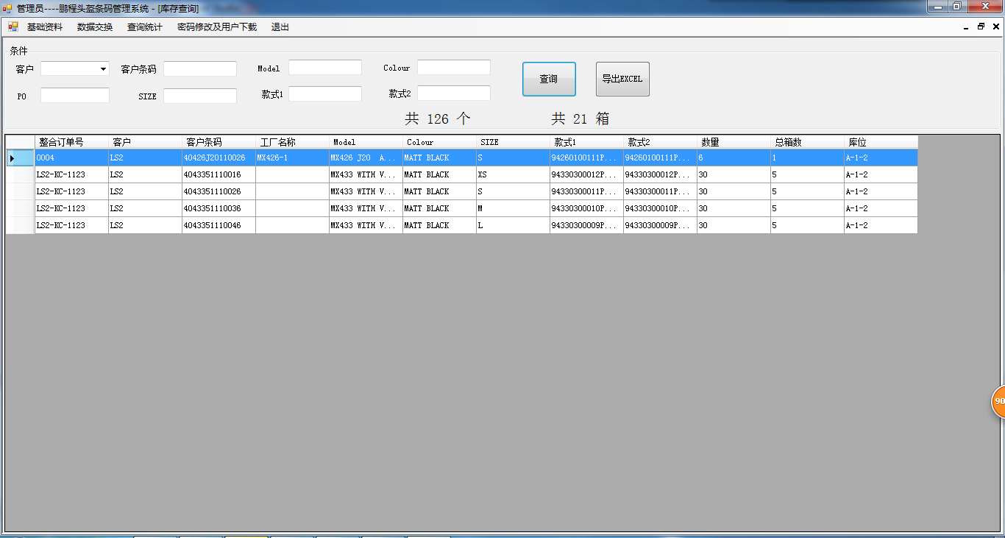Focus the SIZE input field
The height and width of the screenshot is (538, 1005).
(200, 96)
